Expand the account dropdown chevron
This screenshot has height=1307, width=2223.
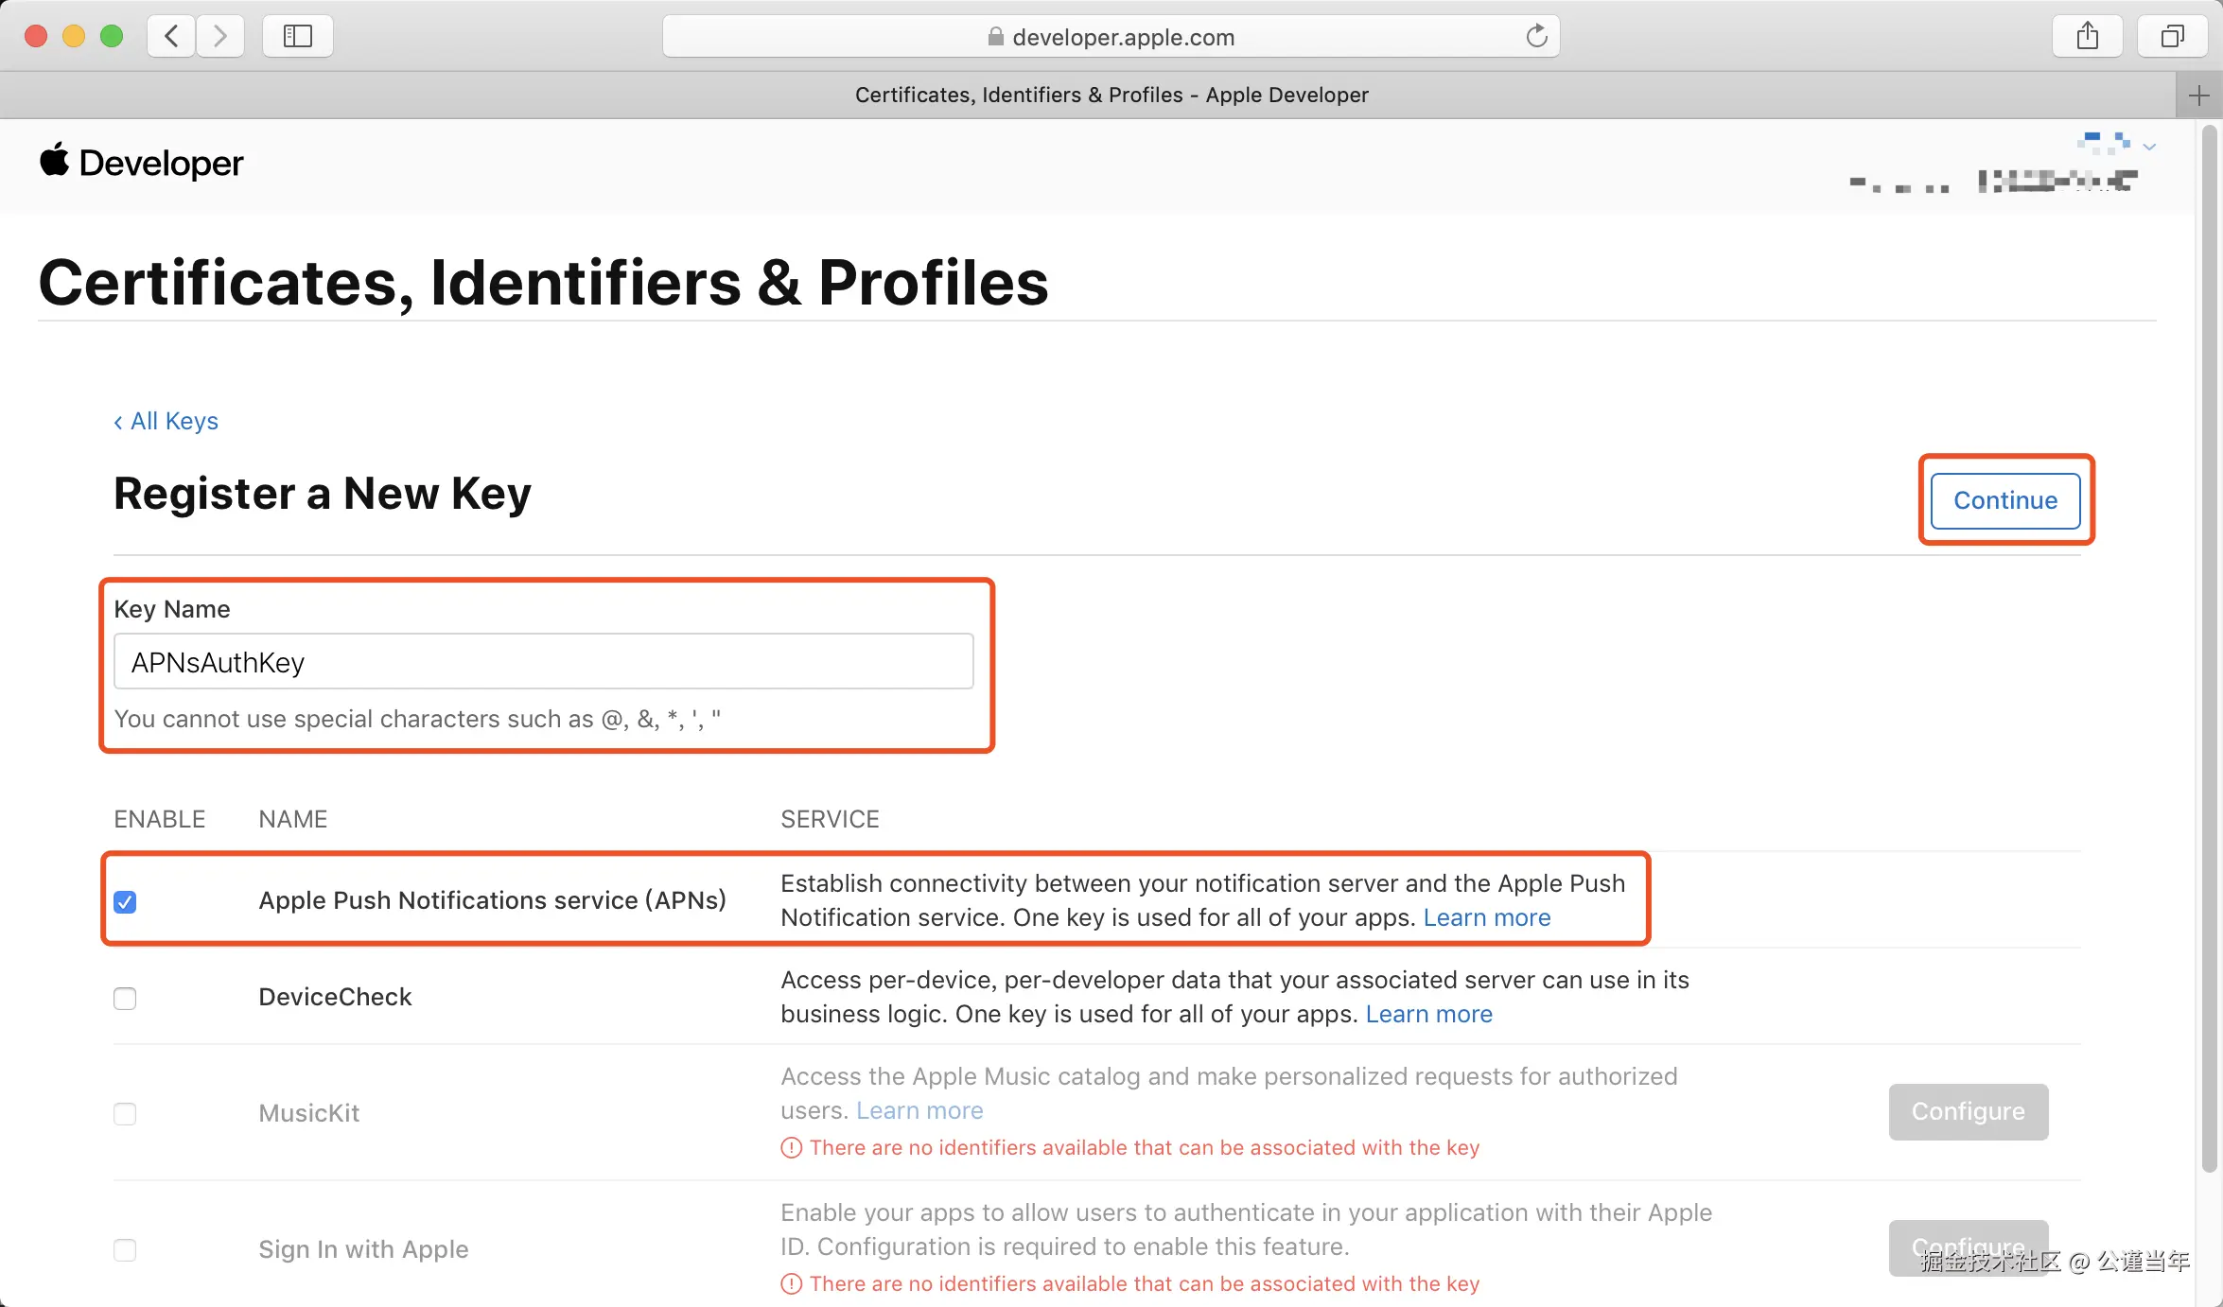(2149, 147)
